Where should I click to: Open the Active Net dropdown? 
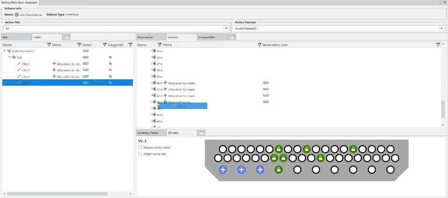(227, 28)
